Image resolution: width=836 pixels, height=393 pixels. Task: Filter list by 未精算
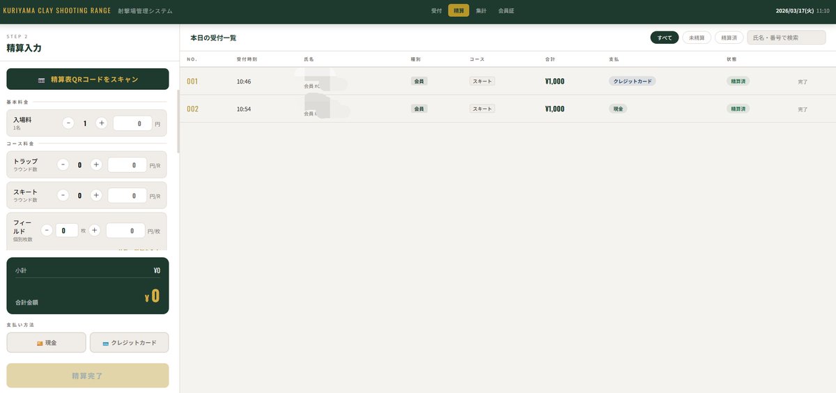697,38
